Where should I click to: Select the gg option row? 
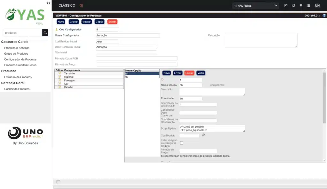pyautogui.click(x=142, y=77)
